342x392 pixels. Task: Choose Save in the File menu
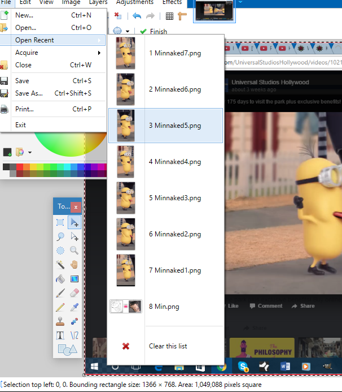coord(53,81)
